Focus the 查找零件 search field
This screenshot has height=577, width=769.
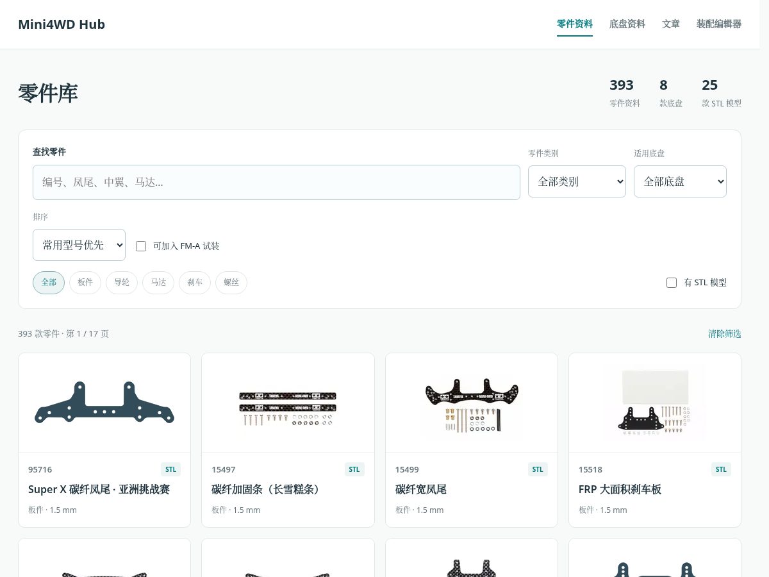click(x=276, y=182)
